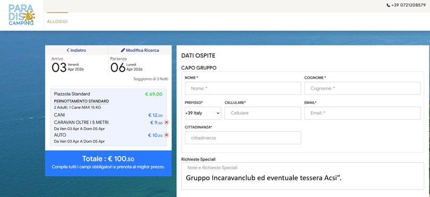Go back with the Indietro button
Screen dimensions: 430x197
click(76, 50)
